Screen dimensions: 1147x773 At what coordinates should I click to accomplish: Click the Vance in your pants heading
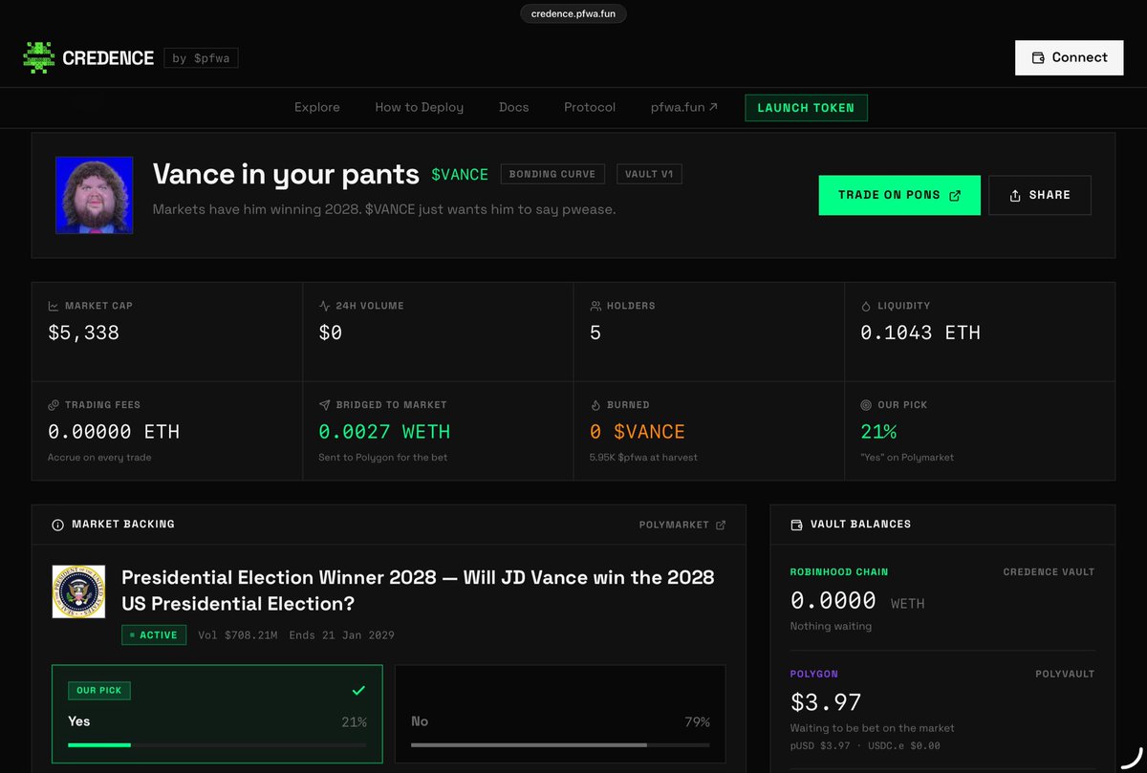point(286,174)
